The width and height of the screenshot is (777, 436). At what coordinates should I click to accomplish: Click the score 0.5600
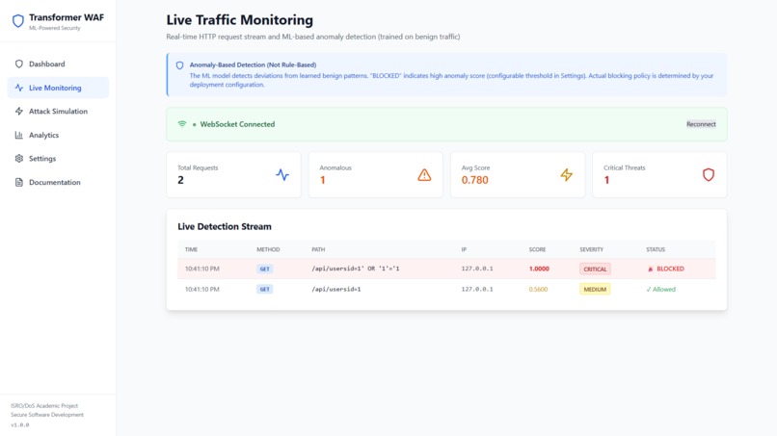(x=538, y=289)
